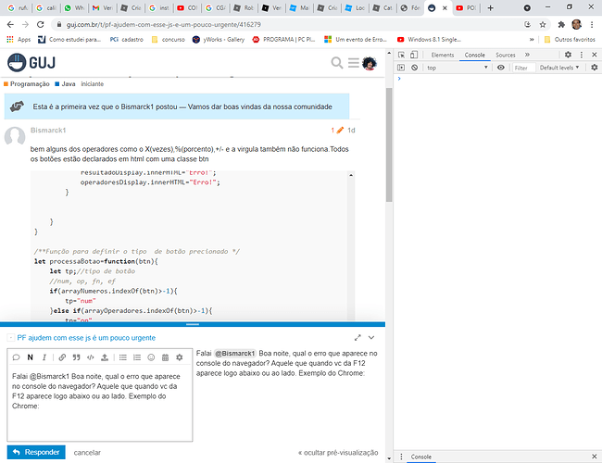Open a new tab with the plus button

pos(490,8)
